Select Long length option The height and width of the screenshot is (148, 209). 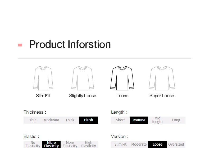(x=176, y=120)
